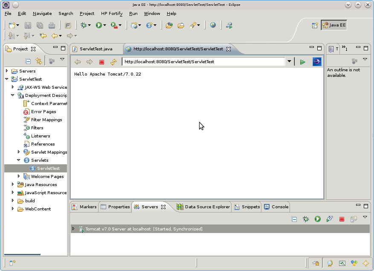
Task: Open the URL history dropdown arrow
Action: 289,61
